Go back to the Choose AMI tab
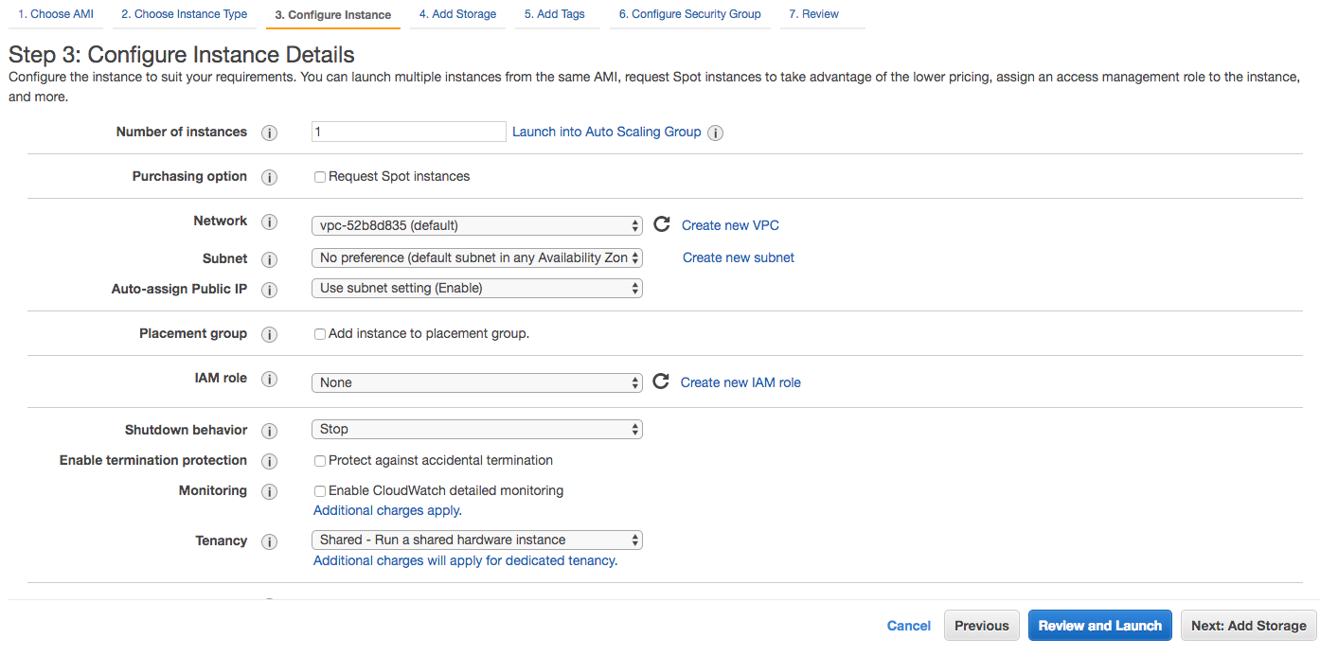Image resolution: width=1320 pixels, height=656 pixels. [55, 13]
